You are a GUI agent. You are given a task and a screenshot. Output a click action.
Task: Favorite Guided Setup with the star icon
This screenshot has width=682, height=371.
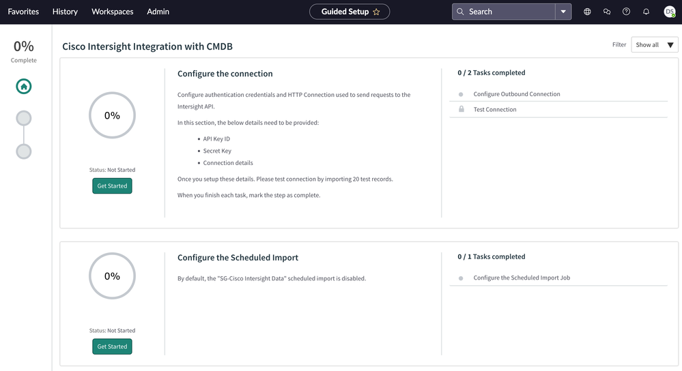point(376,12)
